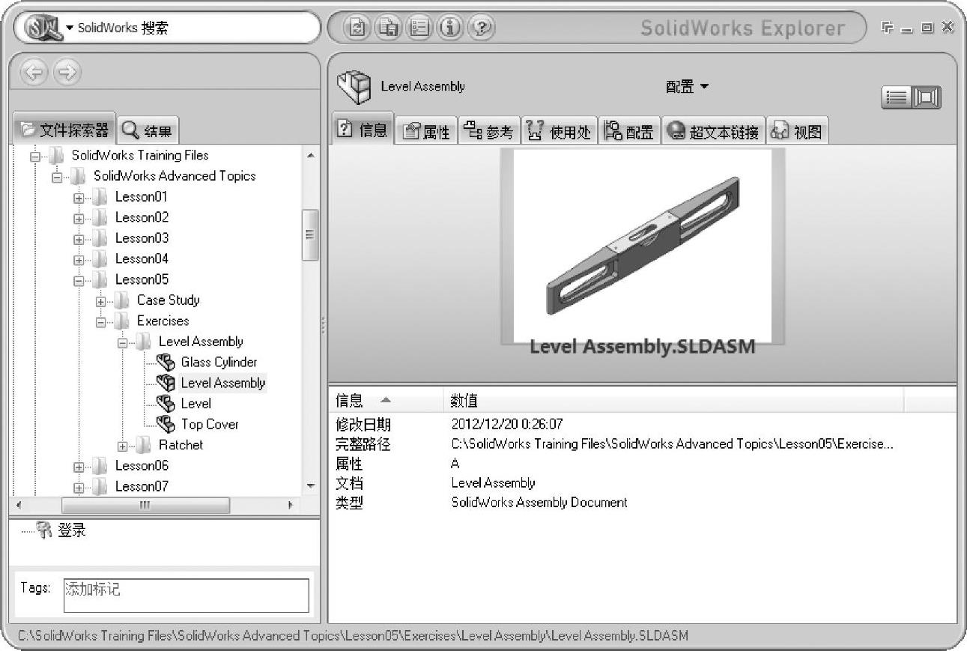Screen dimensions: 967x651
Task: Open the 配置 tab
Action: [629, 132]
